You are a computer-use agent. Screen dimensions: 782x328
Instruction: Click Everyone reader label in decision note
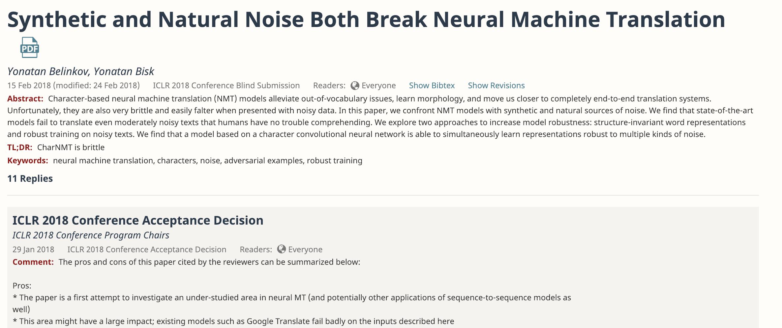pyautogui.click(x=305, y=249)
